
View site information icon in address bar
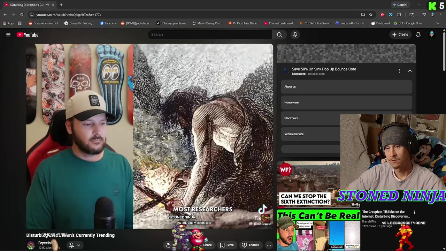click(32, 15)
